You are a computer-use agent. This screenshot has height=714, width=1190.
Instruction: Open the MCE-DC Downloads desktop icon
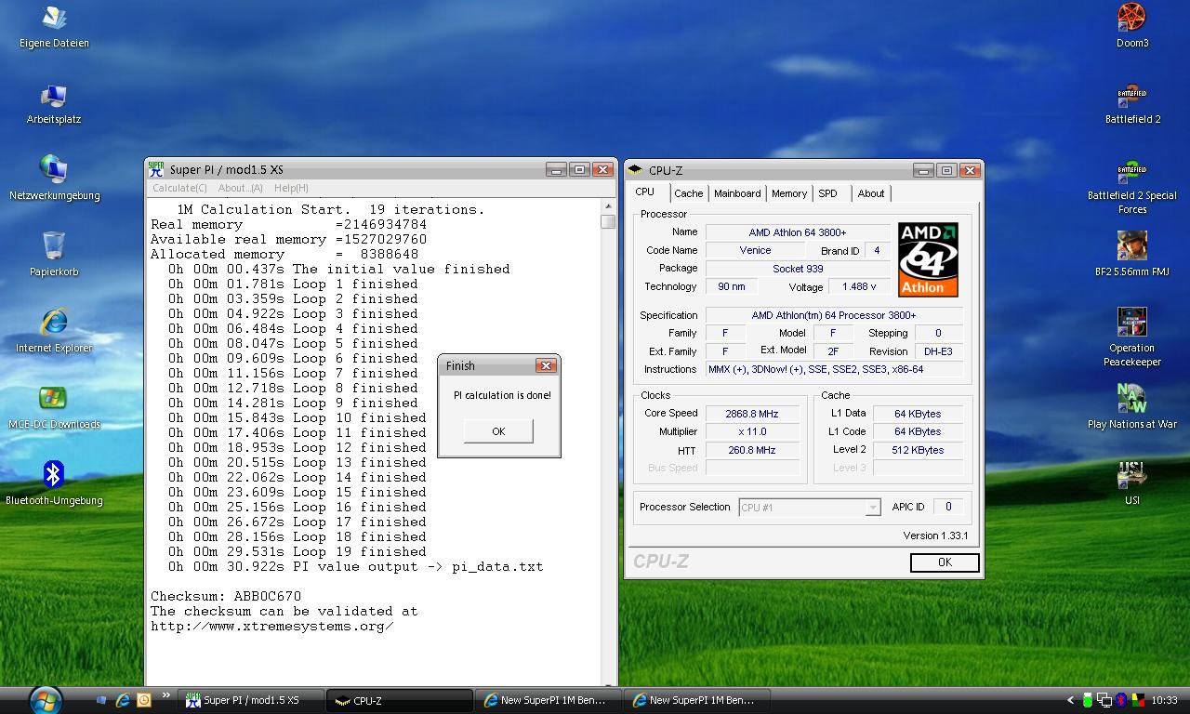[54, 407]
